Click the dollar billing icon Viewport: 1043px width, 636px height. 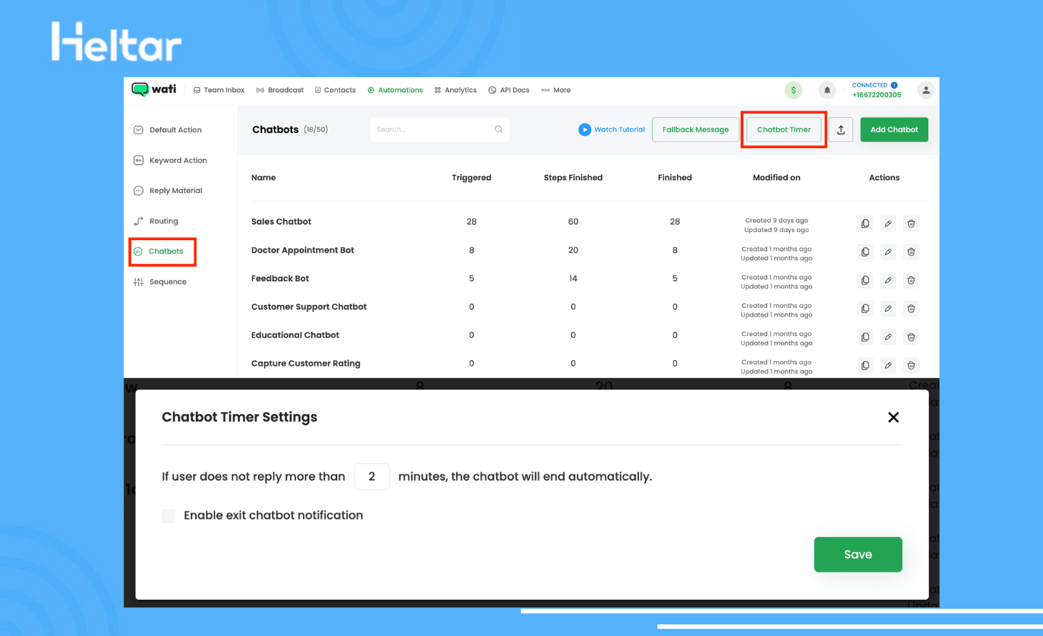pos(793,90)
